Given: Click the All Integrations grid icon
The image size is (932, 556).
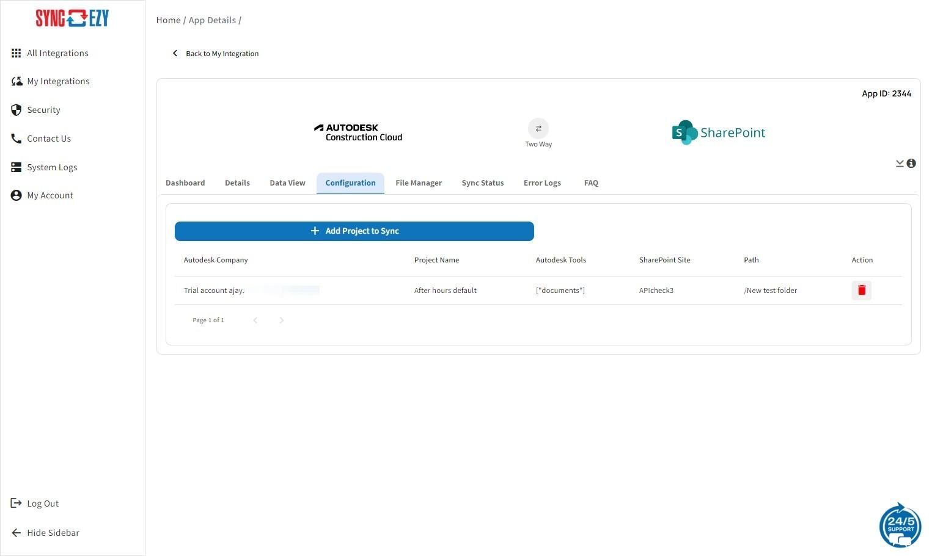Looking at the screenshot, I should (x=17, y=53).
